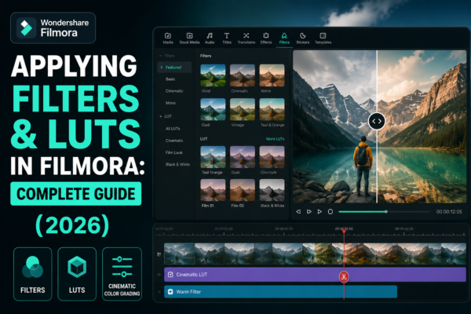Open the Effects tool icon
The height and width of the screenshot is (314, 471).
pyautogui.click(x=266, y=36)
